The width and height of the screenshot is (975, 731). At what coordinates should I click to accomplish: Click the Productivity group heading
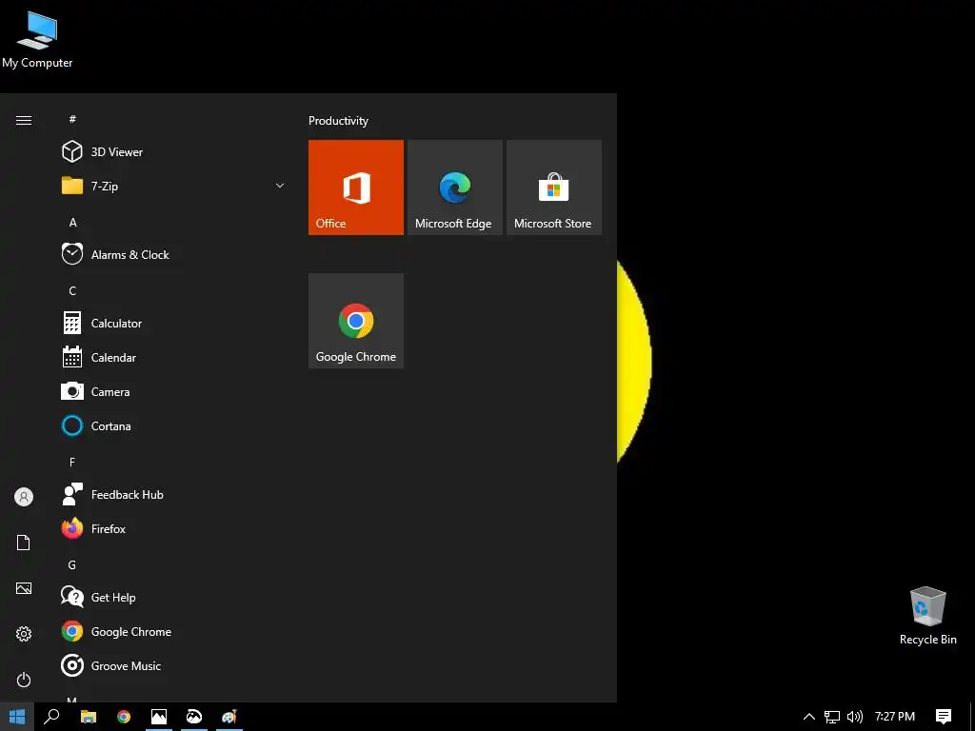click(x=338, y=121)
